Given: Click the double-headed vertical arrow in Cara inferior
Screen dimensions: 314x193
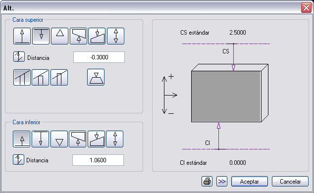Looking at the screenshot, I should click(x=115, y=139).
